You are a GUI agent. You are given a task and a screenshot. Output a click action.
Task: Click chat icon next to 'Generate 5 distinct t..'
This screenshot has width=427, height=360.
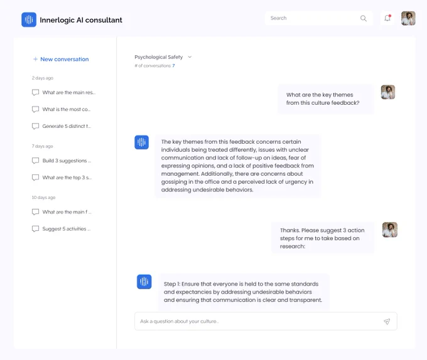pos(35,126)
